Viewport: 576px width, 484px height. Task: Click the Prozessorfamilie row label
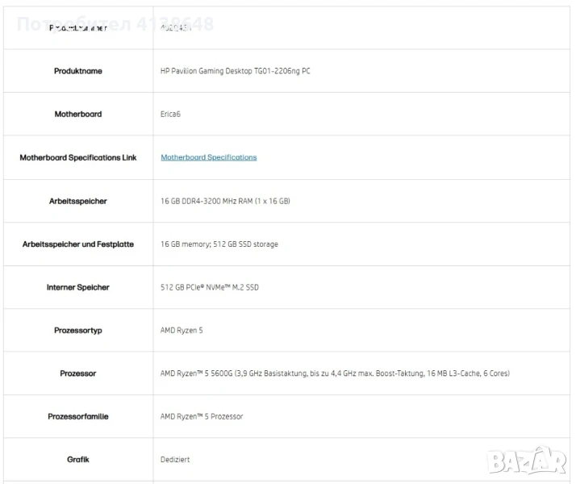78,416
